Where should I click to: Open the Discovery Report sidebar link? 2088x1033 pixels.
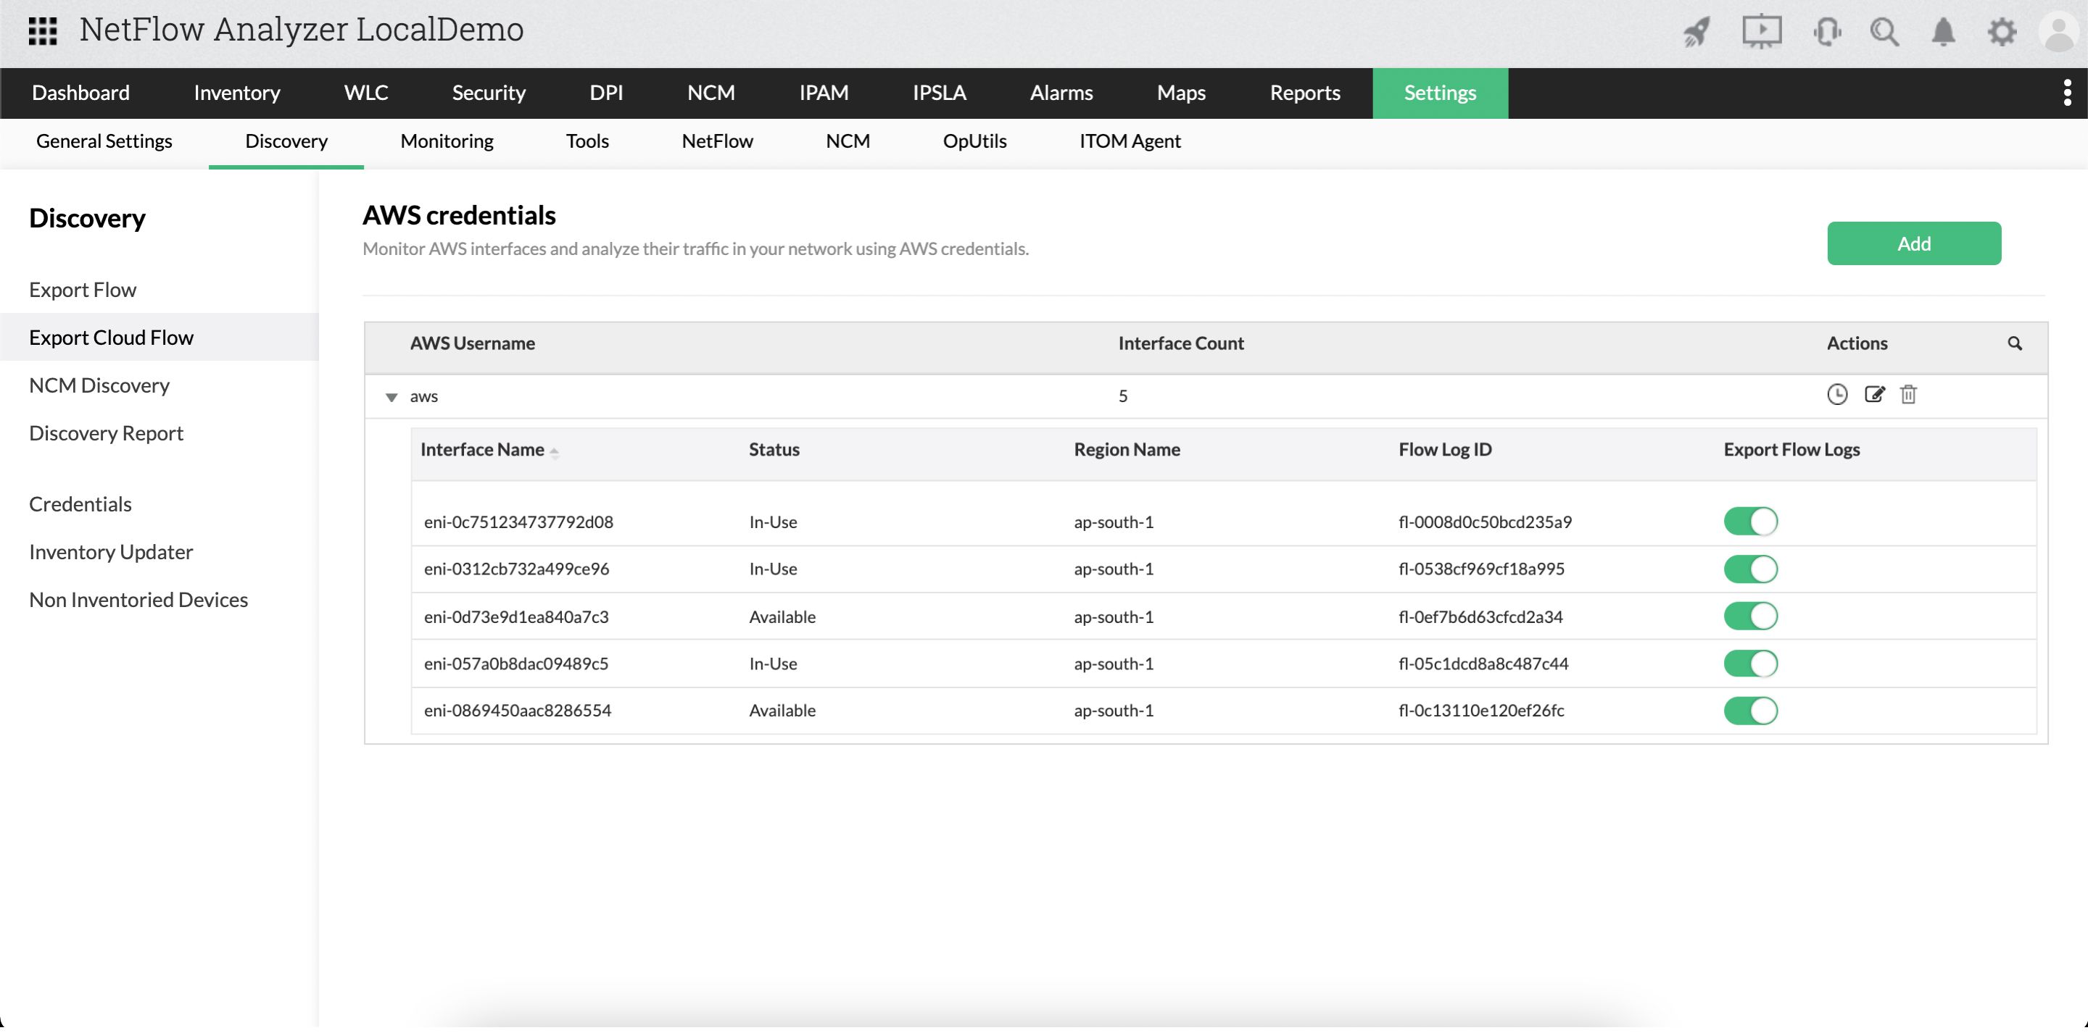(106, 433)
